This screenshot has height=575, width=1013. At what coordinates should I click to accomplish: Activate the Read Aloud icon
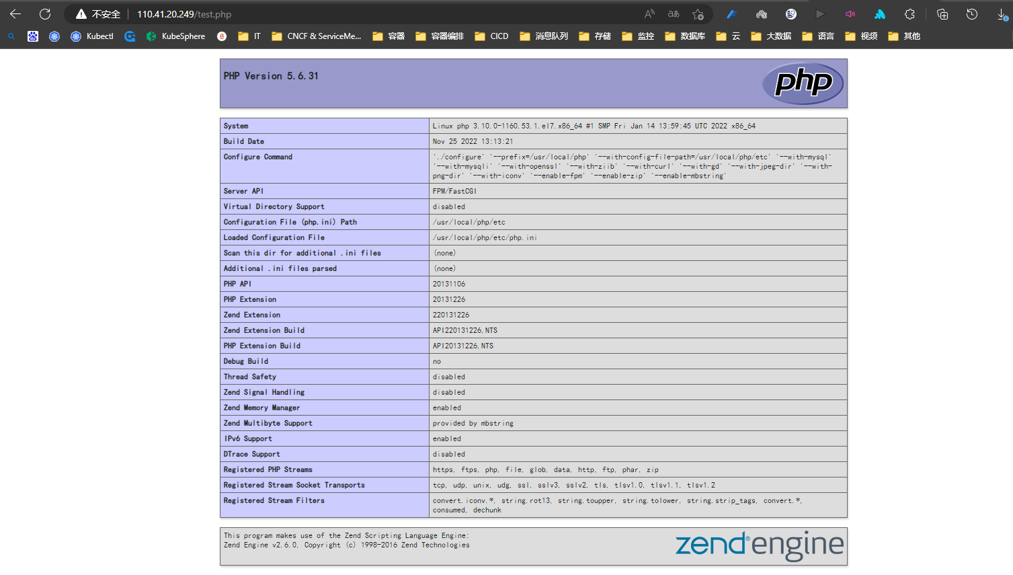click(649, 14)
